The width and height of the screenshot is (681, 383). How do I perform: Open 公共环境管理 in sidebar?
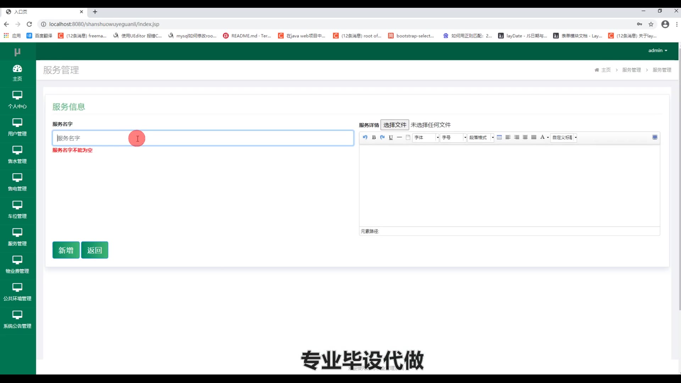click(x=17, y=293)
